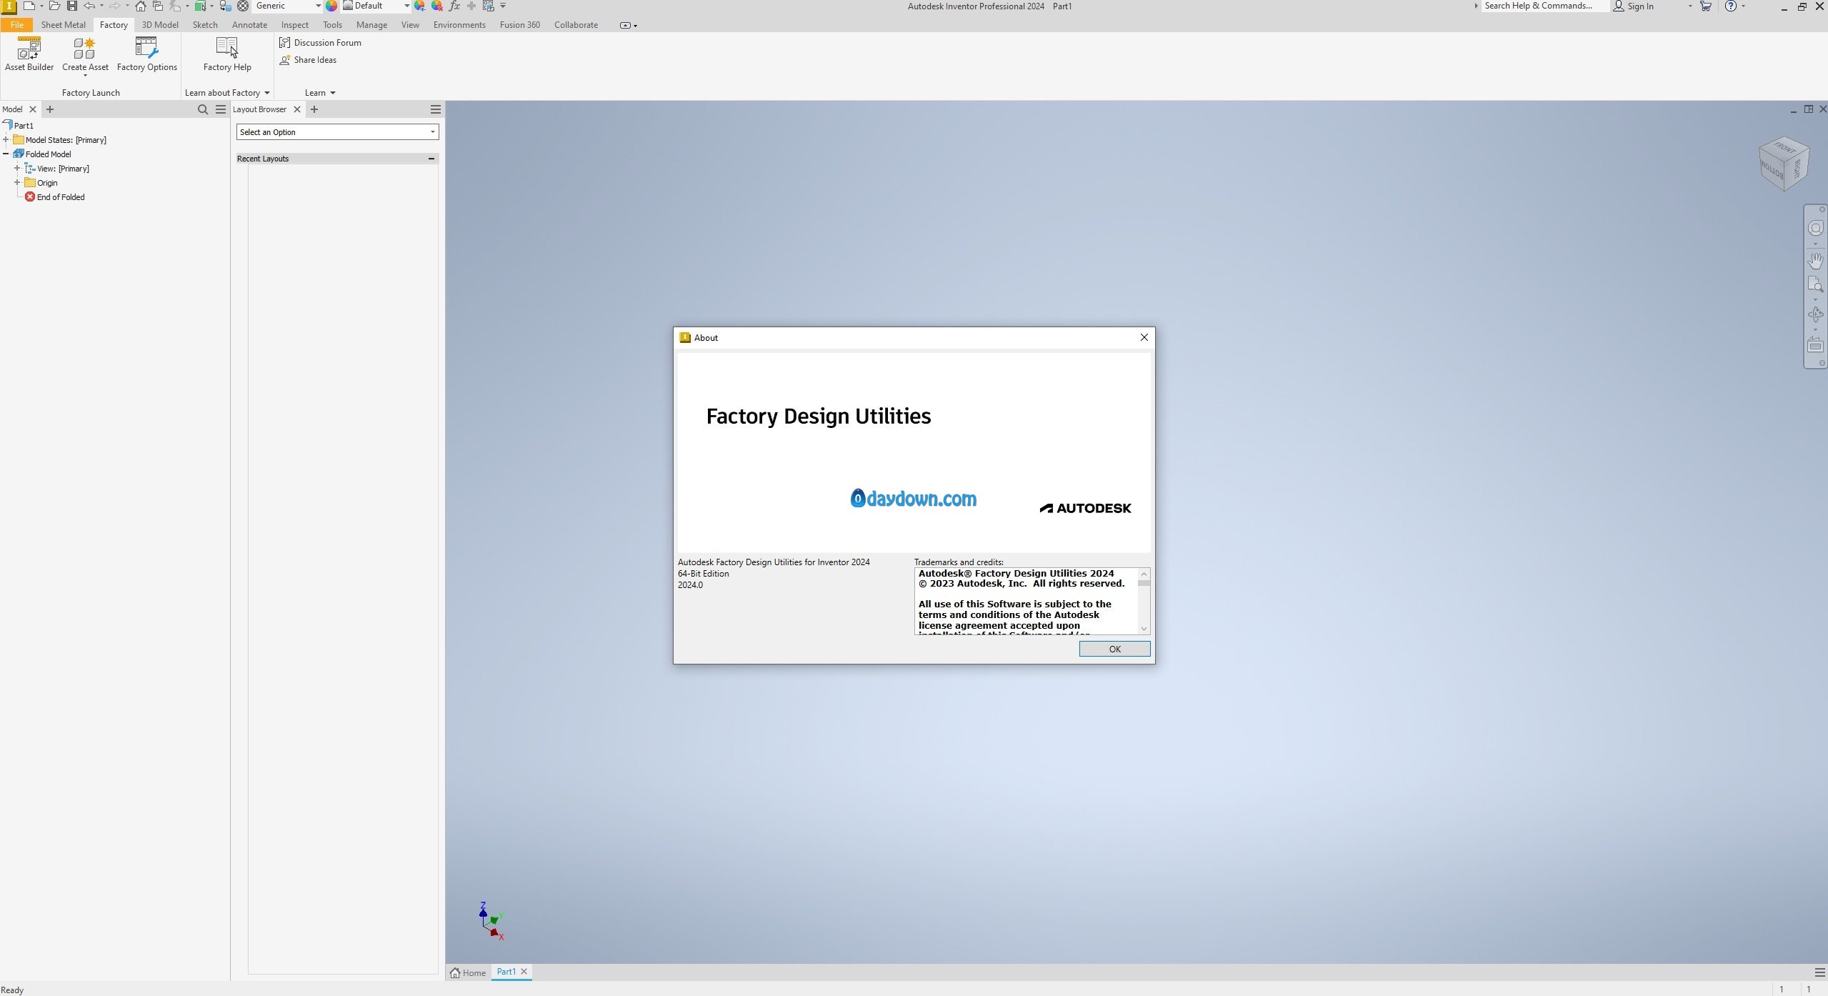Switch to the Home document tab
The image size is (1828, 996).
(x=468, y=972)
